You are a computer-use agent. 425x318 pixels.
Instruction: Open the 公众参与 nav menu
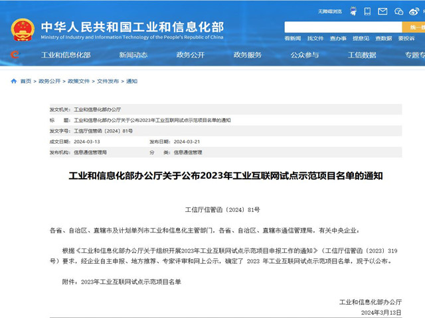point(305,55)
